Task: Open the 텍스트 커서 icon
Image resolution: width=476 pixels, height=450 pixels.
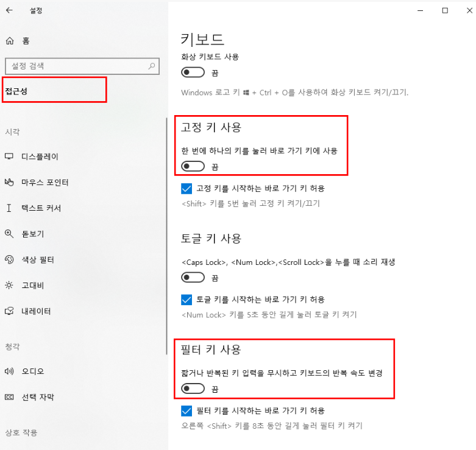Action: (9, 208)
